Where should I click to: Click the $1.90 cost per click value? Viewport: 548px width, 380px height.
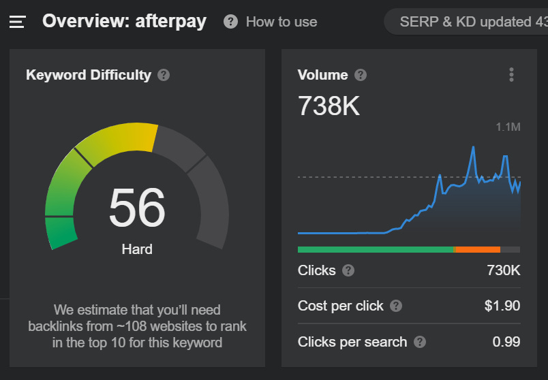click(x=502, y=306)
